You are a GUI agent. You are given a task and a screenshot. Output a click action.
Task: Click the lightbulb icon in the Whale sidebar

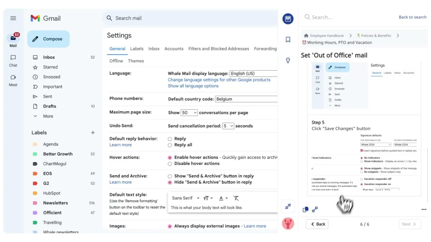[288, 61]
